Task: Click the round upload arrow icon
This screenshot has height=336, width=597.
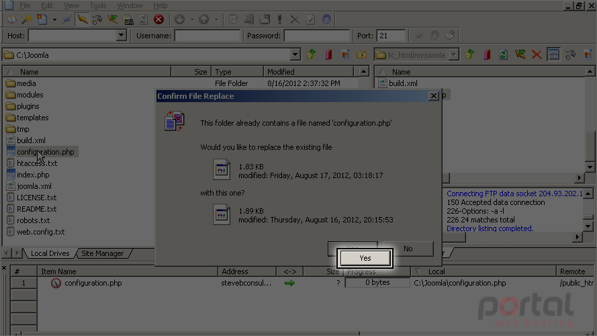Action: pyautogui.click(x=204, y=19)
